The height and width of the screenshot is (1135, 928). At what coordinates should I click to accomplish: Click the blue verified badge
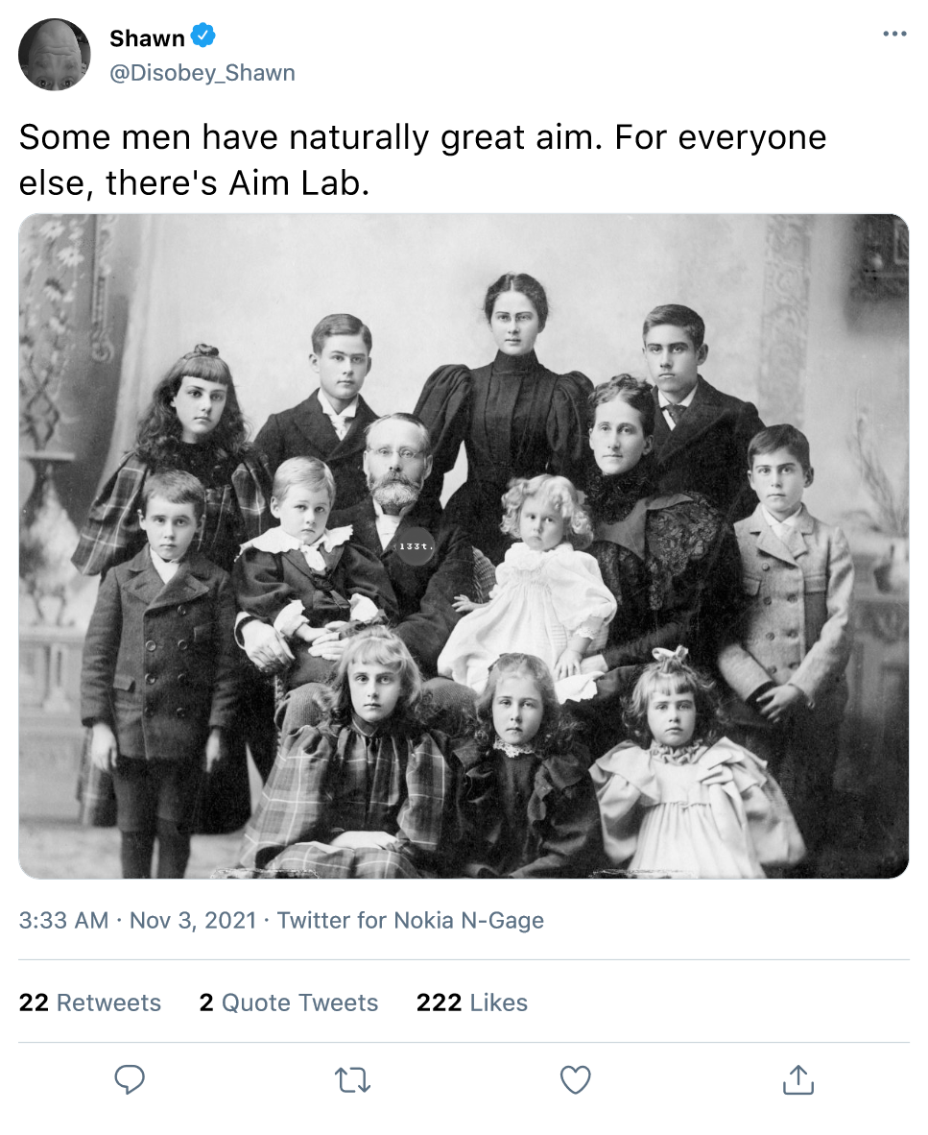click(202, 37)
